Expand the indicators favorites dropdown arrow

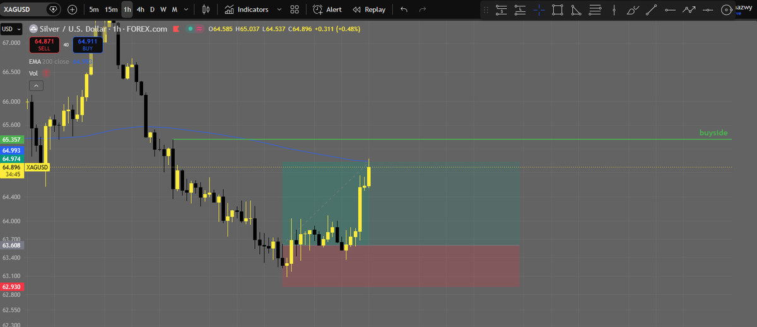279,9
